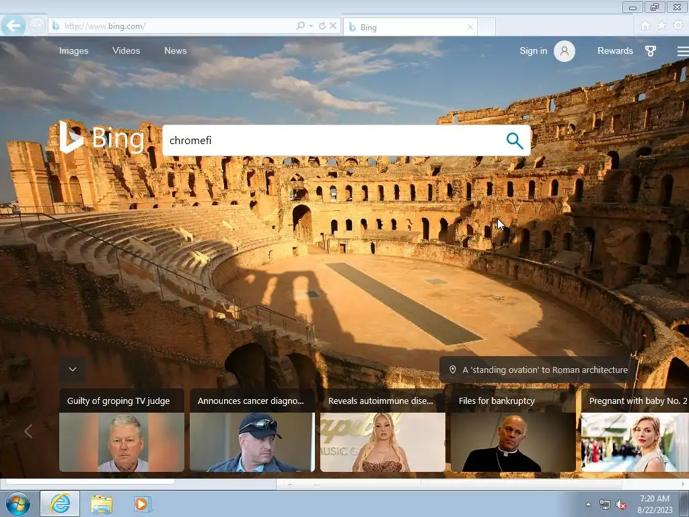Launch Windows Media Player from taskbar
This screenshot has width=689, height=517.
(x=143, y=504)
